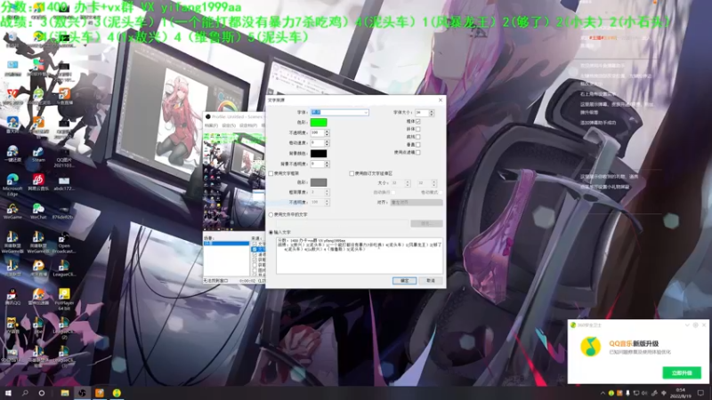712x400 pixels.
Task: Close the text source dialog
Action: click(x=440, y=100)
